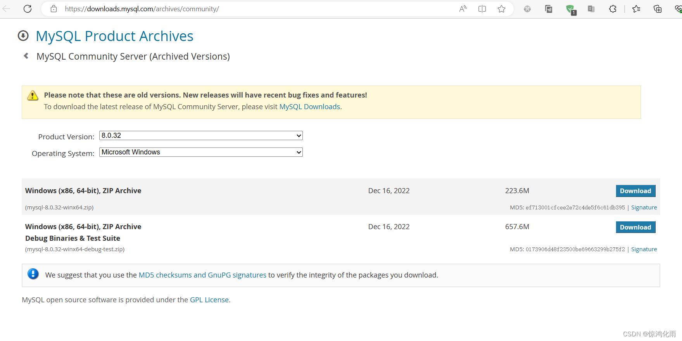Image resolution: width=682 pixels, height=341 pixels.
Task: Click 'Debug Binaries & Test Suite' text
Action: pyautogui.click(x=73, y=238)
